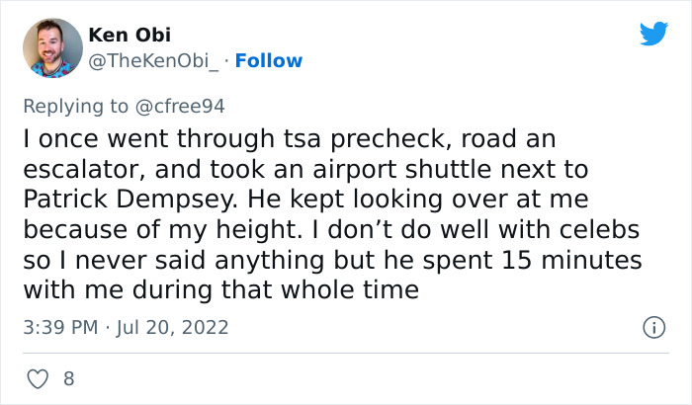This screenshot has height=405, width=692.
Task: Open Ken Obi's profile picture
Action: click(51, 48)
